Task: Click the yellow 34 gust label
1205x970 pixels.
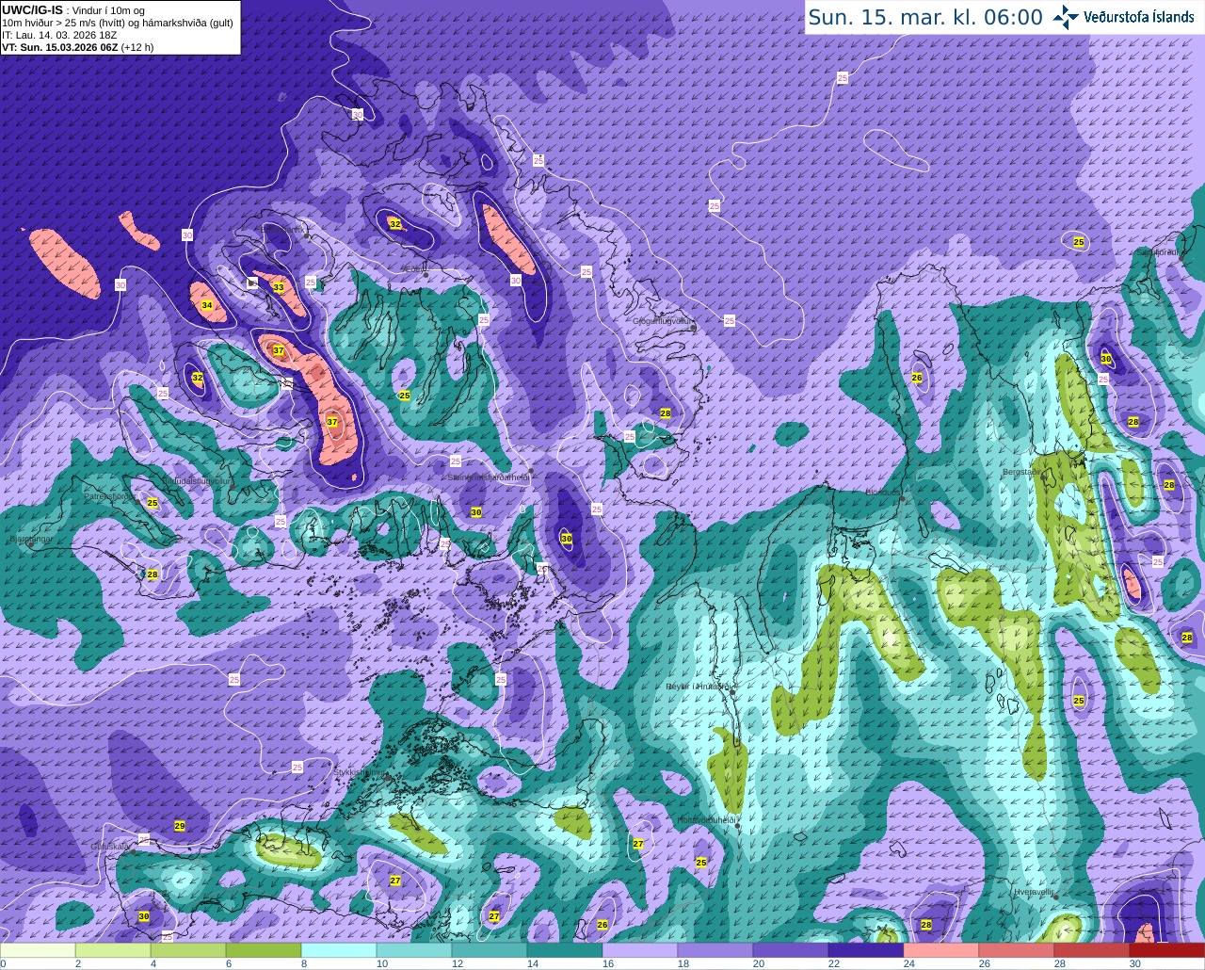Action: [x=207, y=305]
